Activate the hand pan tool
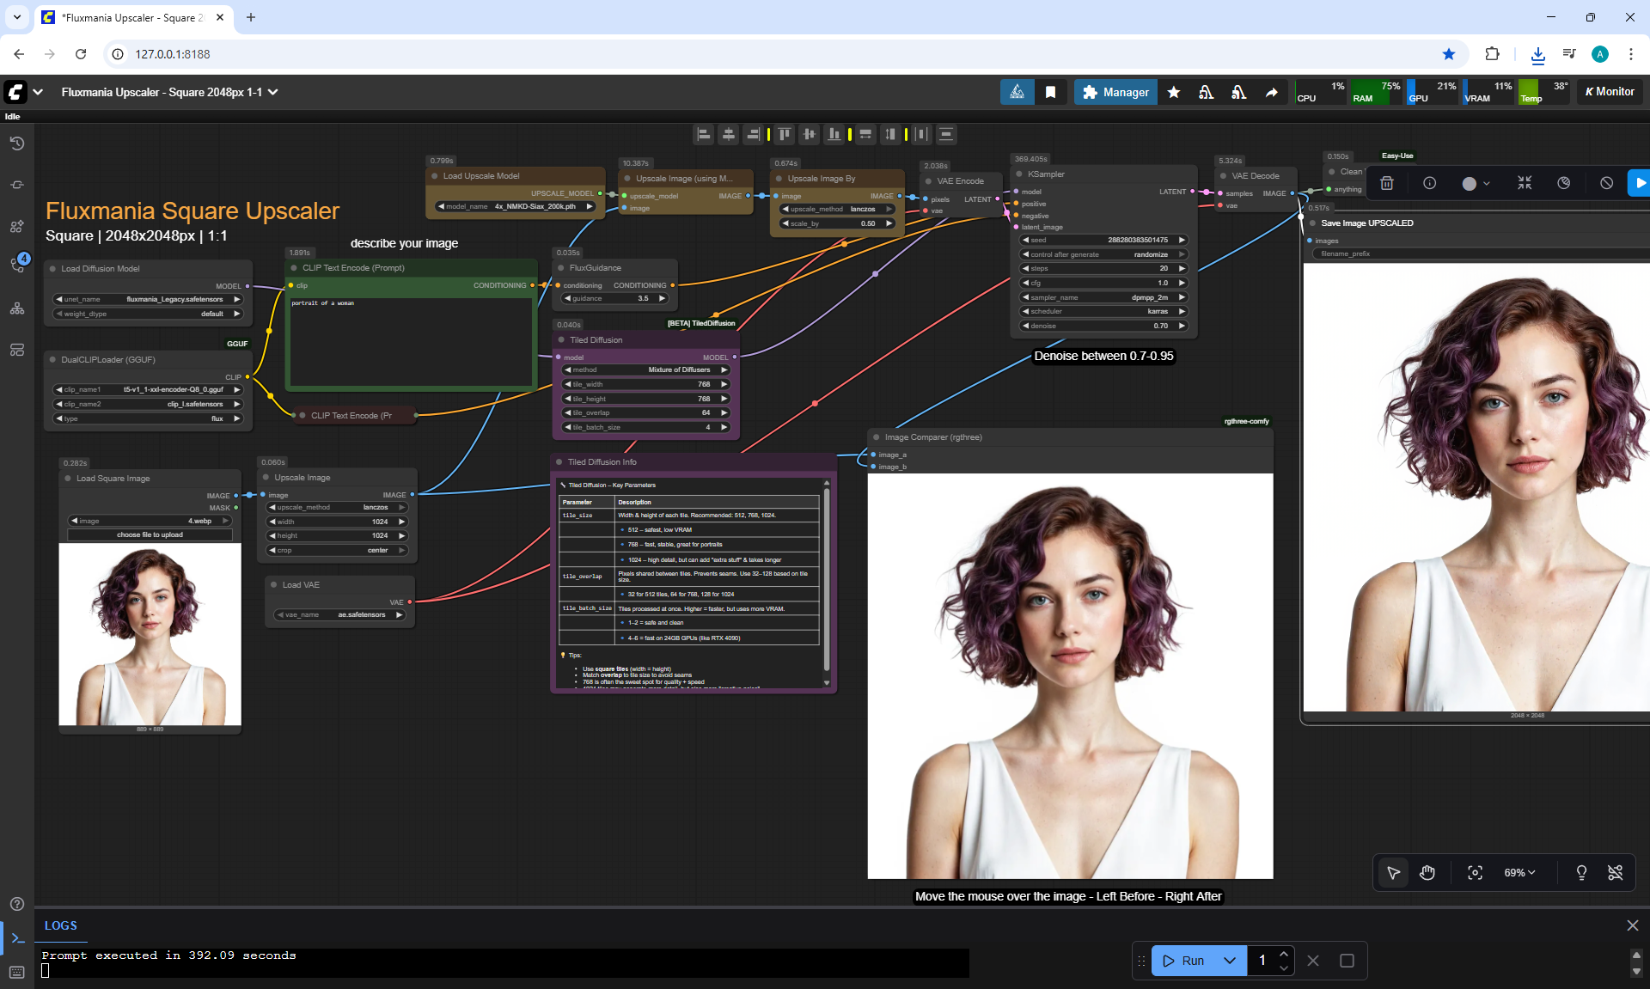The height and width of the screenshot is (989, 1650). point(1427,873)
